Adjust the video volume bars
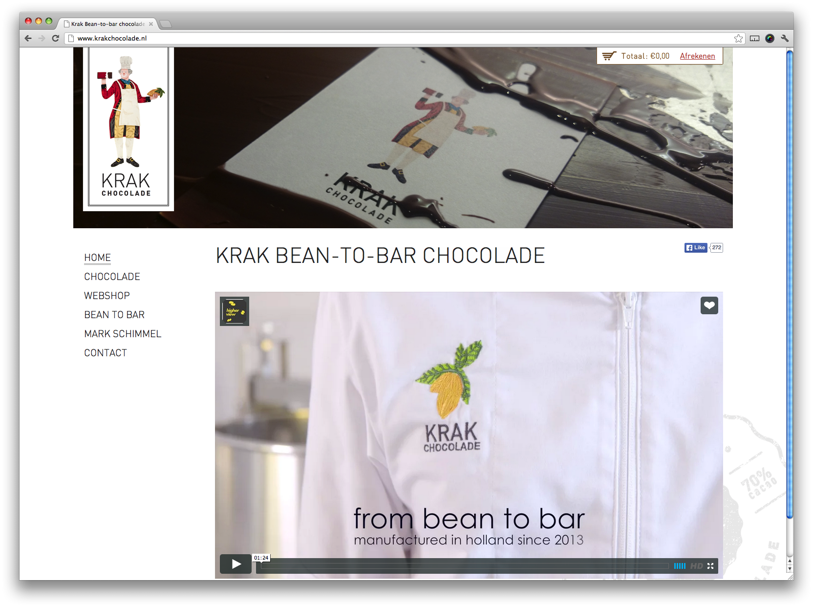This screenshot has width=813, height=607. [x=680, y=565]
